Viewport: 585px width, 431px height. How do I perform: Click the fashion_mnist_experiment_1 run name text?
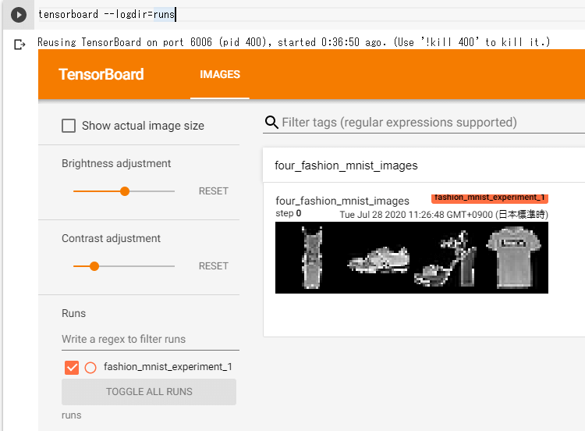(x=168, y=367)
